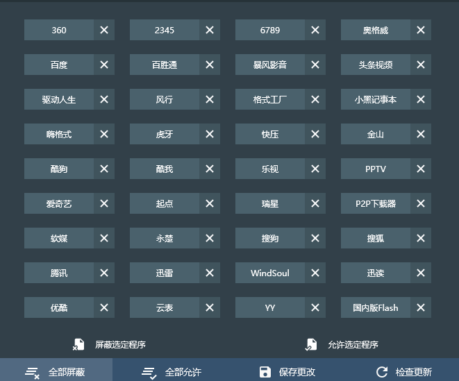Viewport: 459px width, 381px height.
Task: Click the X icon beside 云表
Action: (210, 307)
